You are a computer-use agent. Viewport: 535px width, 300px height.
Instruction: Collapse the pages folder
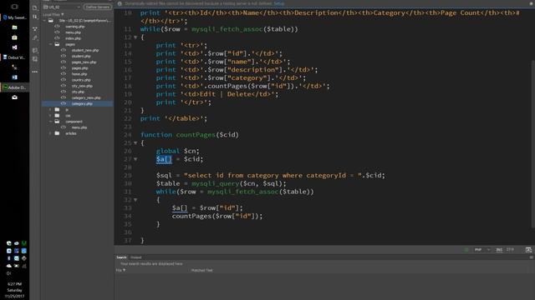click(x=51, y=44)
